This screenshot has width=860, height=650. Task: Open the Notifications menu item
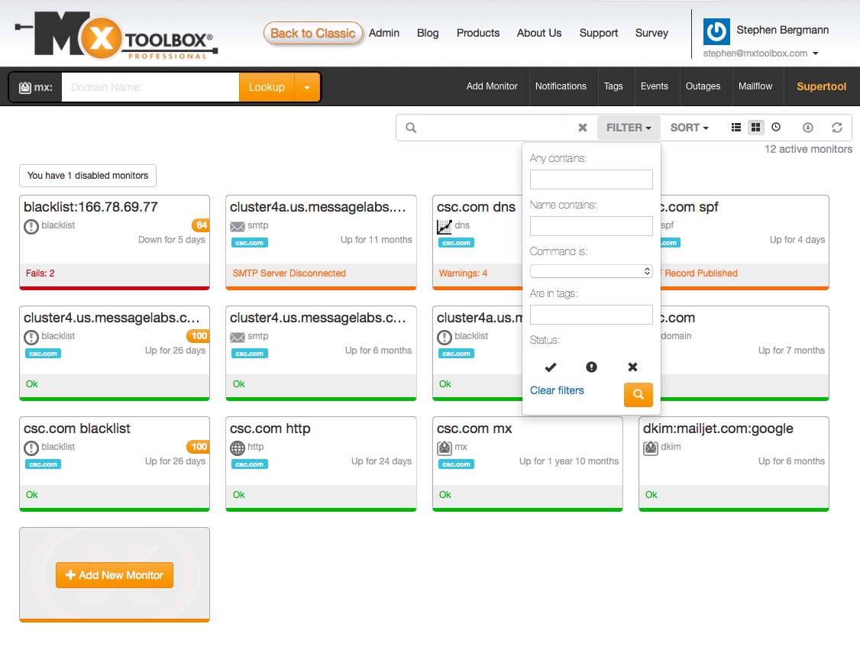coord(561,86)
